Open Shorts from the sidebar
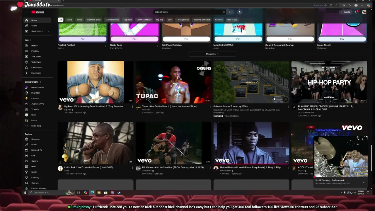The width and height of the screenshot is (375, 211). click(34, 26)
